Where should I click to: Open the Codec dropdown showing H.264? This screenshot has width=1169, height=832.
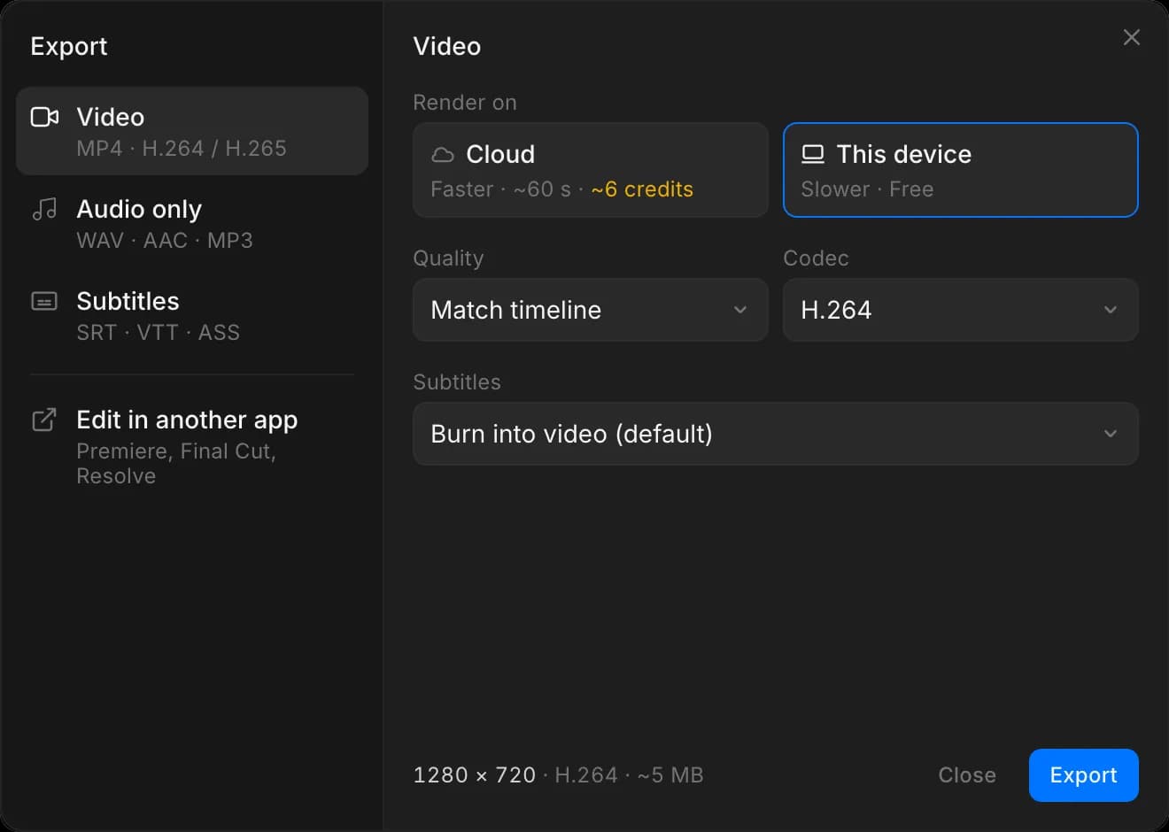pyautogui.click(x=960, y=310)
